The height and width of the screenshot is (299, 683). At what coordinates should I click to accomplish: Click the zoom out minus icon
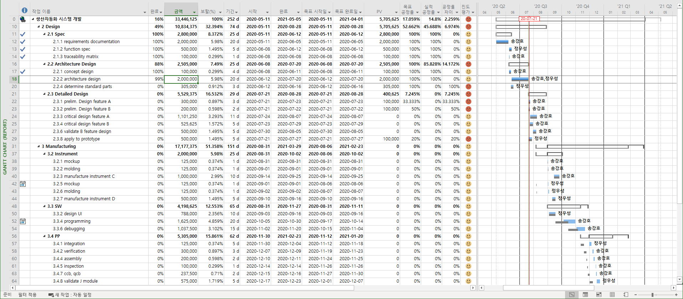[x=636, y=295]
